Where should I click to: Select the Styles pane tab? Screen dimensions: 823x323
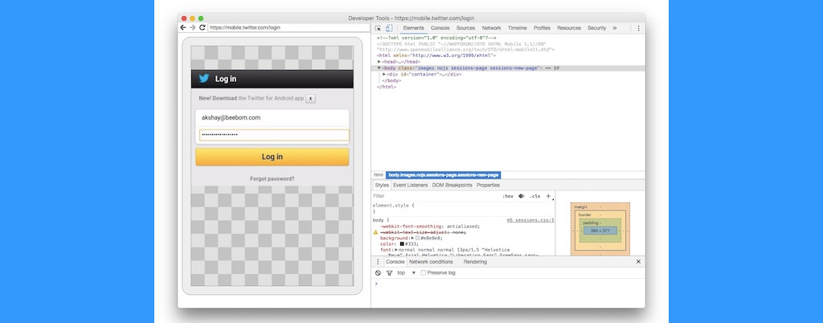pyautogui.click(x=382, y=186)
